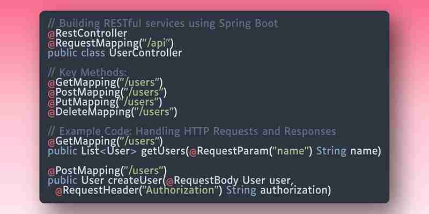Screen dimensions: 429x214
Task: Click the first @PostMapping under Key Methods
Action: point(84,93)
